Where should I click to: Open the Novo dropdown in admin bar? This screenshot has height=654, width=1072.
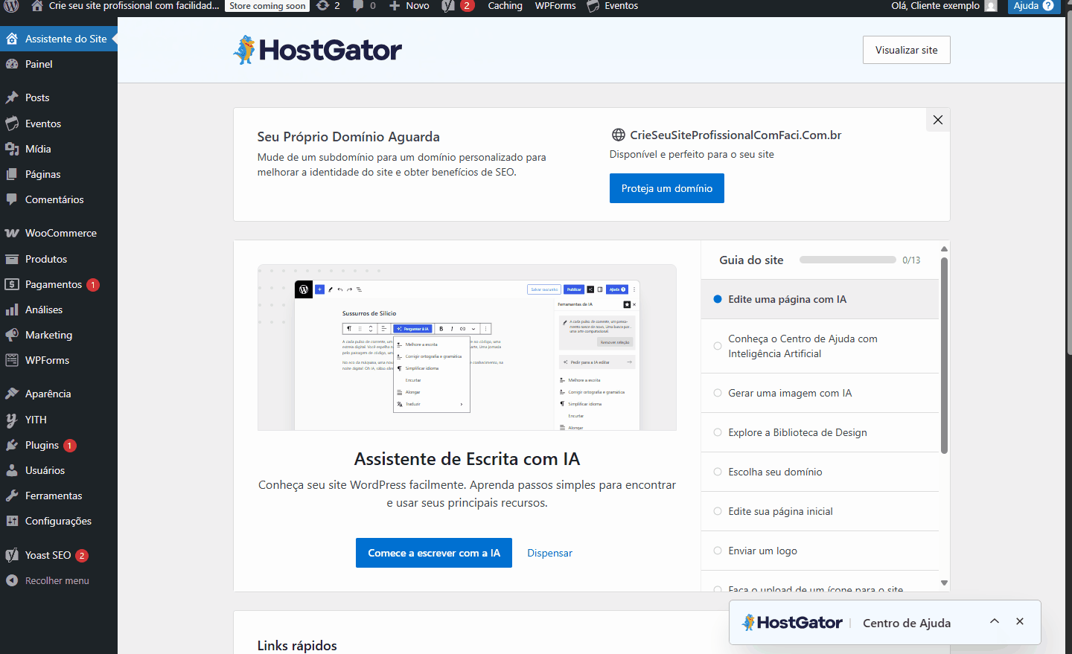(409, 6)
